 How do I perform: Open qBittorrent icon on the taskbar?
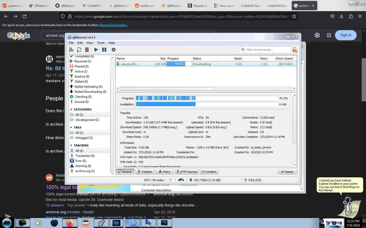[133, 223]
